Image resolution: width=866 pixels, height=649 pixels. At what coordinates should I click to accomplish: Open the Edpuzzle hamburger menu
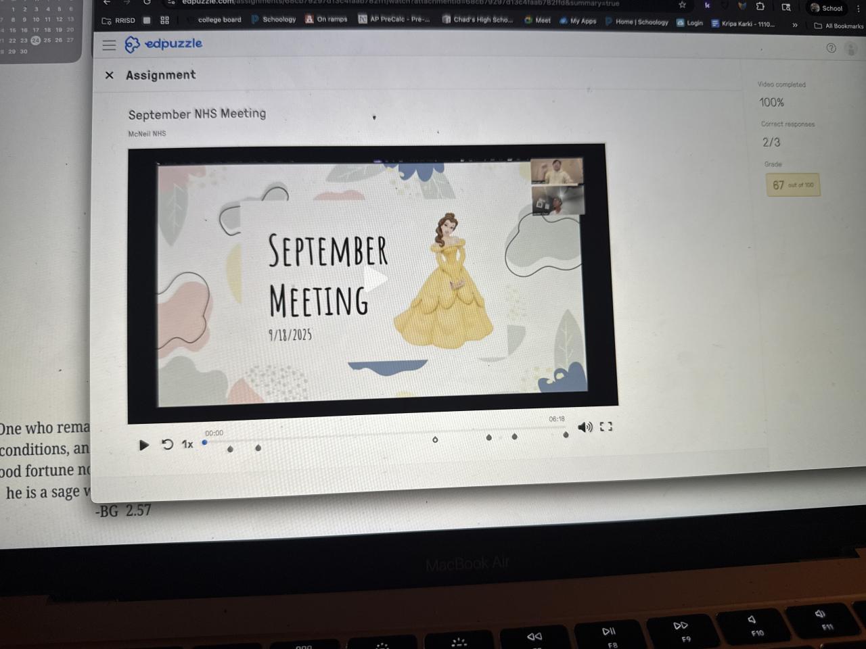coord(109,45)
